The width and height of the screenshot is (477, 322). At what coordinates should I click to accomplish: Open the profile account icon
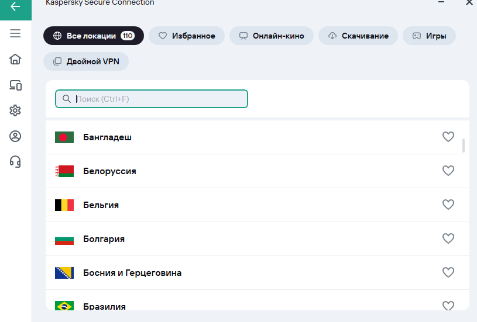point(15,136)
